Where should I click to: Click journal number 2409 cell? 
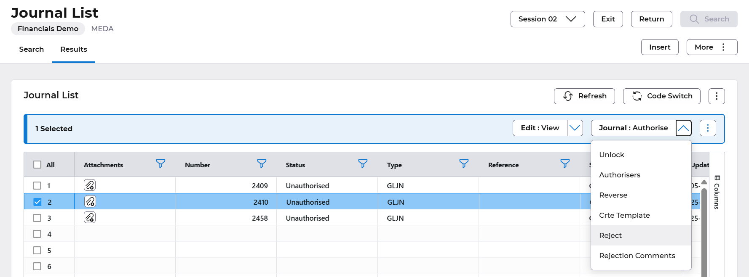coord(226,185)
